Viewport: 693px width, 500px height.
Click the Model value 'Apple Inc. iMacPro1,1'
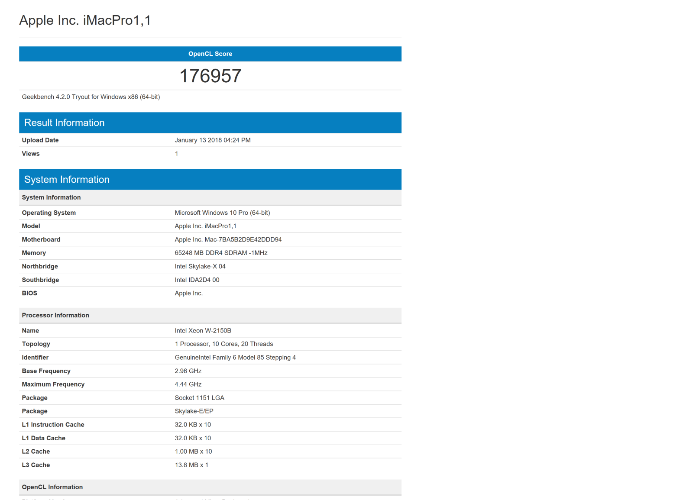coord(206,226)
